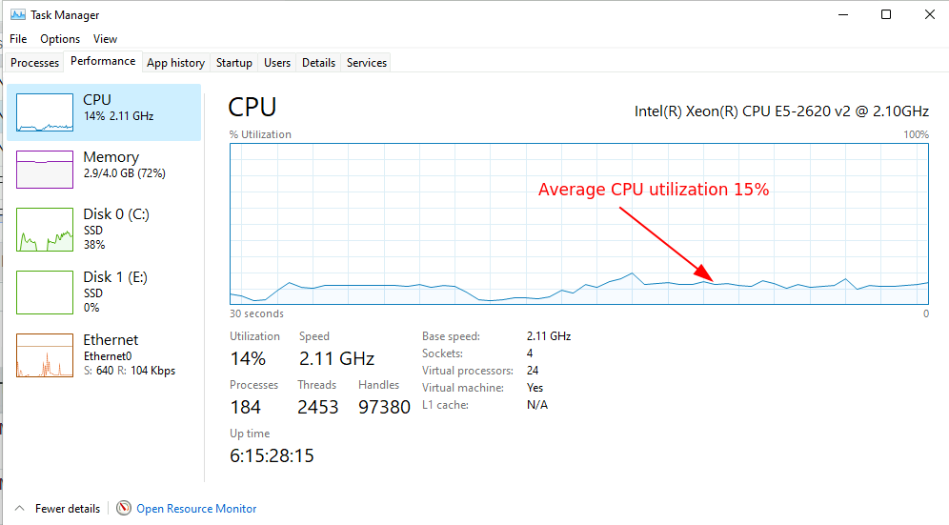Image resolution: width=949 pixels, height=525 pixels.
Task: Click the Open Resource Monitor icon
Action: click(124, 509)
